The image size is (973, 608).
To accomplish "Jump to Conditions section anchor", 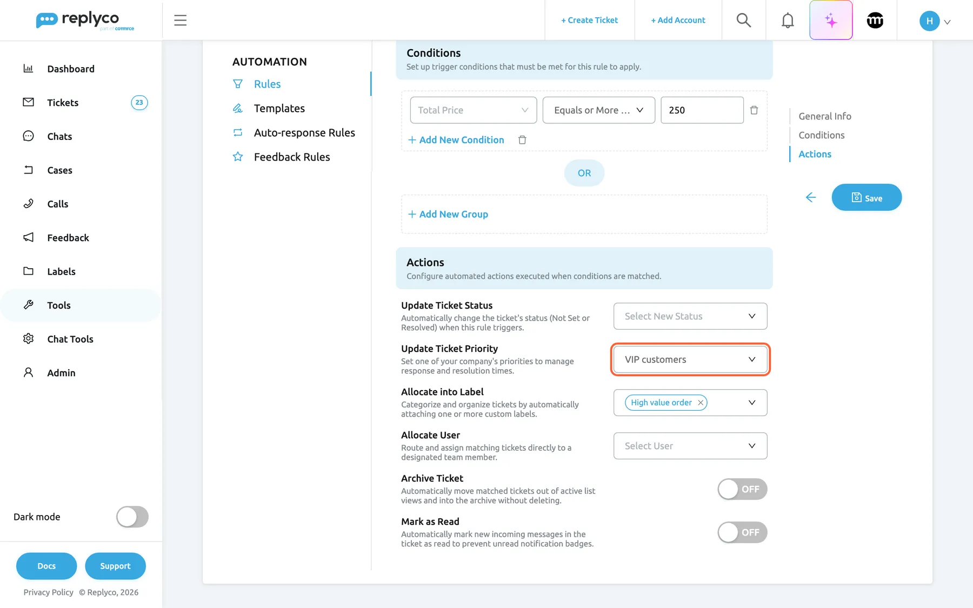I will pos(821,135).
